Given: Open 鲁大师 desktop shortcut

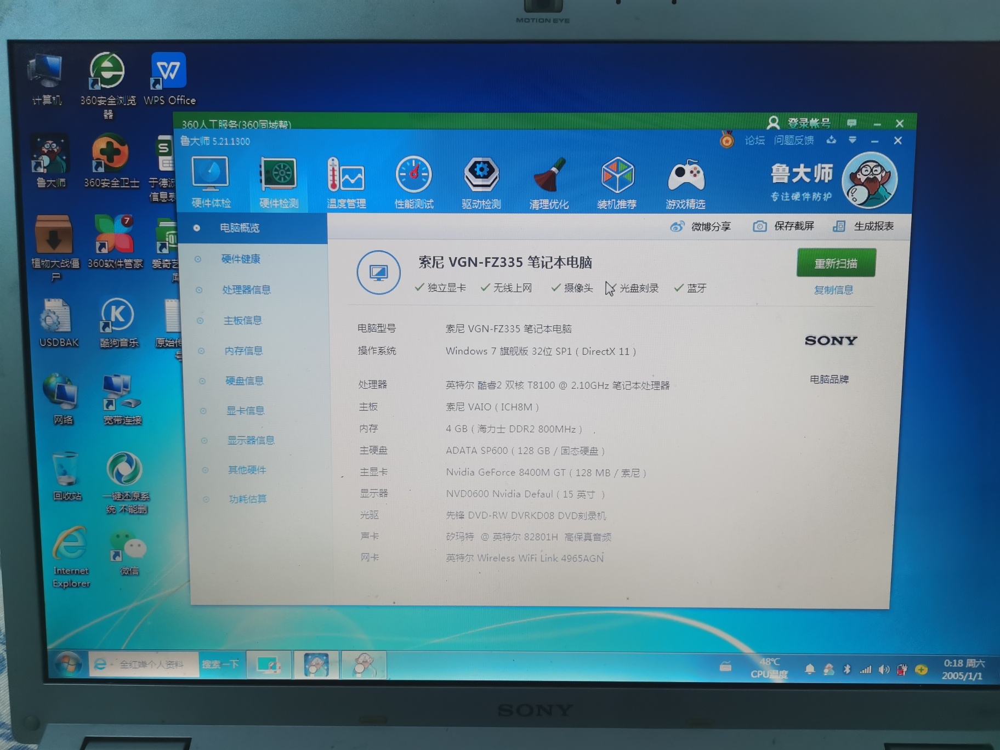Looking at the screenshot, I should [50, 161].
